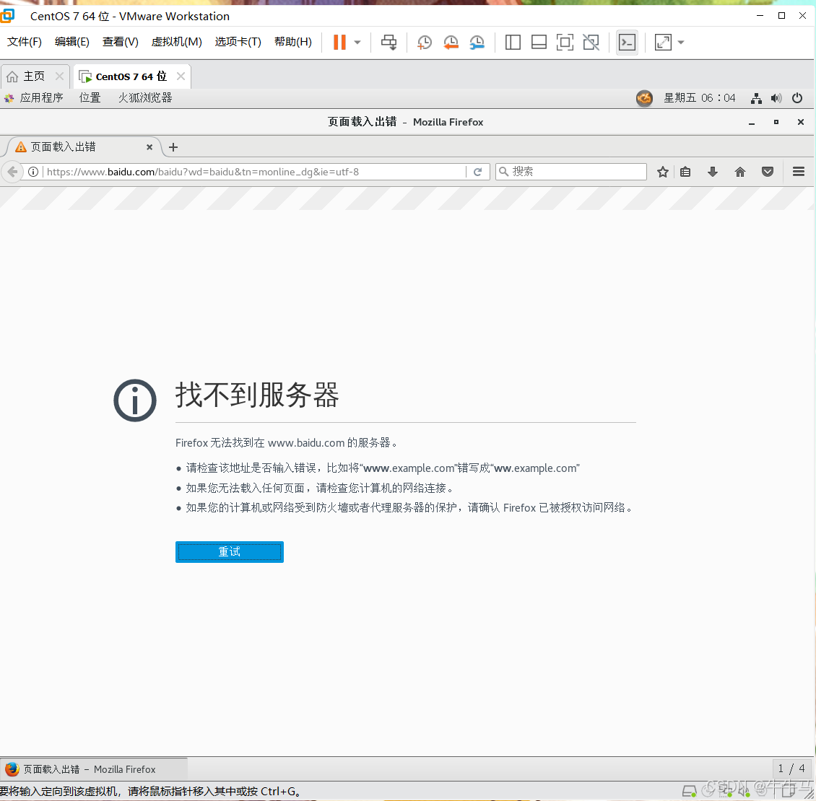816x801 pixels.
Task: Open the 文件(F) menu
Action: click(x=25, y=42)
